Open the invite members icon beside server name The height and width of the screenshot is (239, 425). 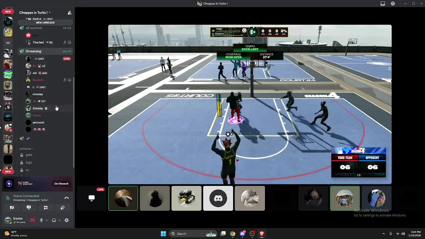tap(69, 13)
